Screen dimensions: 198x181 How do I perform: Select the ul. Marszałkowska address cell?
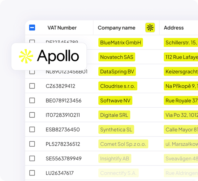click(x=181, y=144)
